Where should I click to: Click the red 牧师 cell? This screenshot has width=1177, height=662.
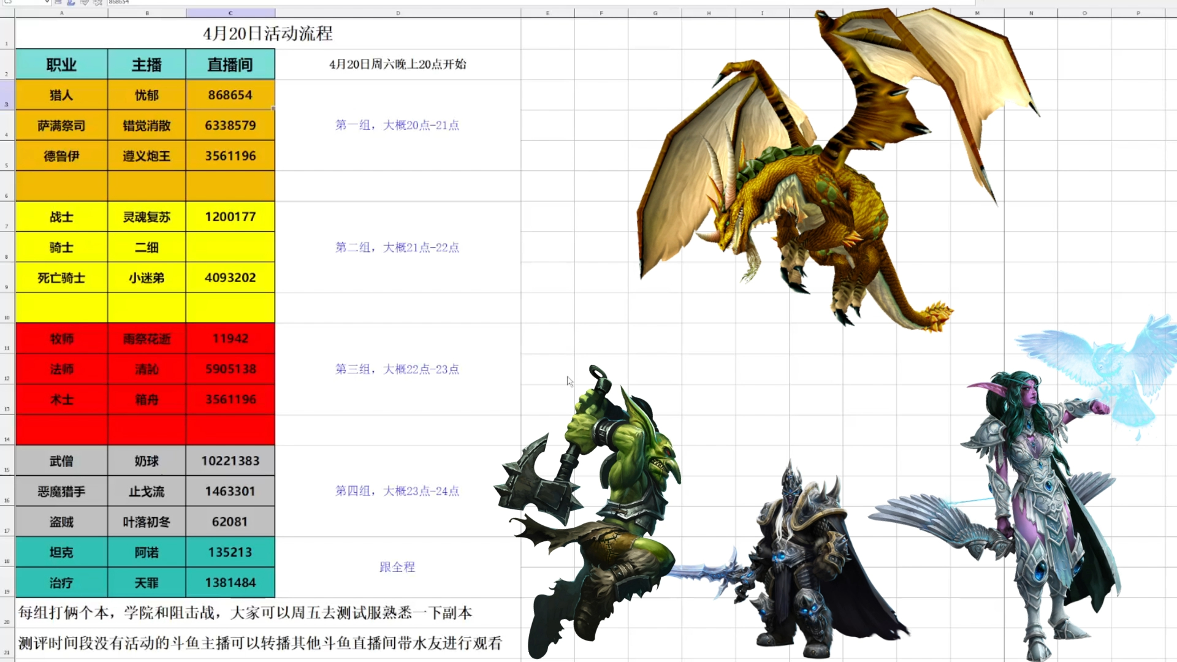click(x=61, y=338)
